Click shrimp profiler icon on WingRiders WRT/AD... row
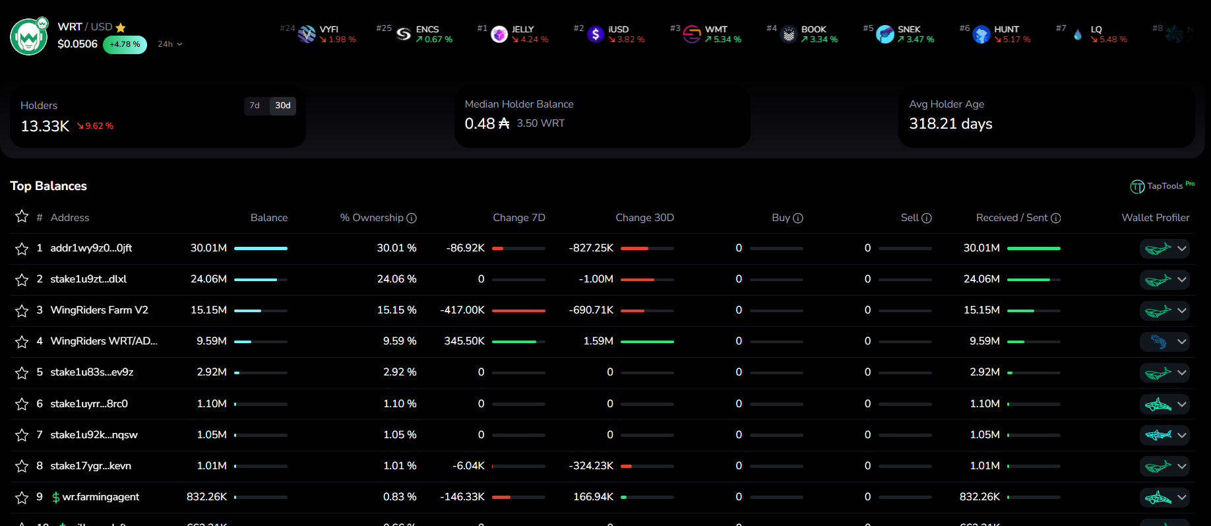 coord(1158,342)
